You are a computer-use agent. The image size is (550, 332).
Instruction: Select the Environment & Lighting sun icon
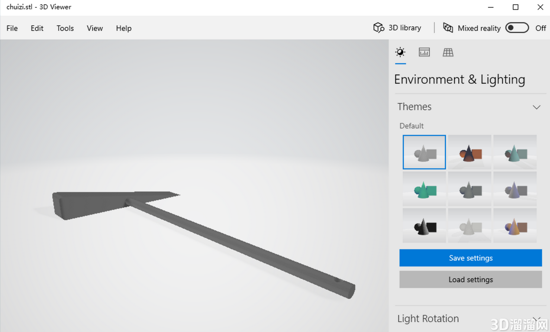coord(400,52)
